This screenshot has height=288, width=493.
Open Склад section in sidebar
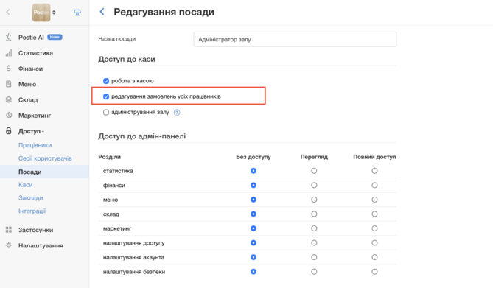pos(28,100)
